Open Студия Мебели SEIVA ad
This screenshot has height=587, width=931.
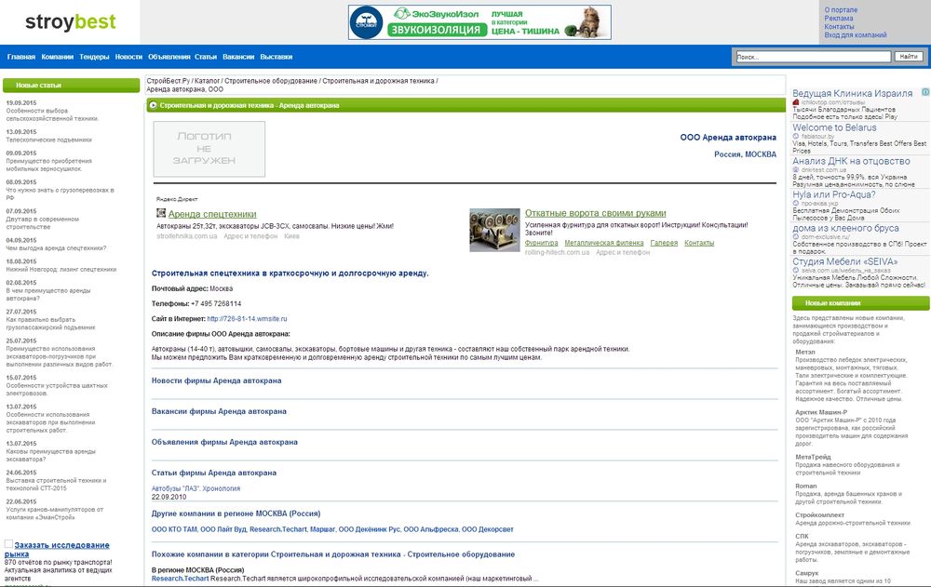point(845,261)
